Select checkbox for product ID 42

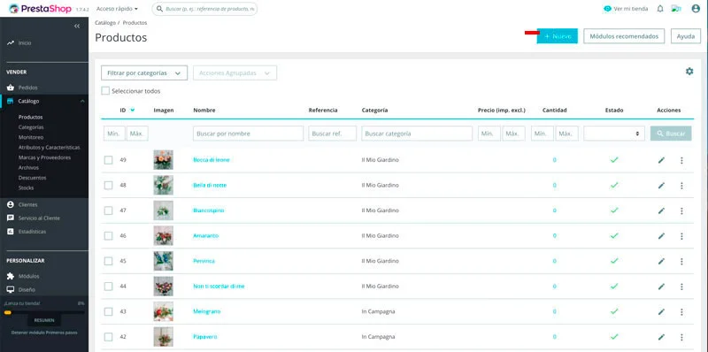[x=108, y=337]
